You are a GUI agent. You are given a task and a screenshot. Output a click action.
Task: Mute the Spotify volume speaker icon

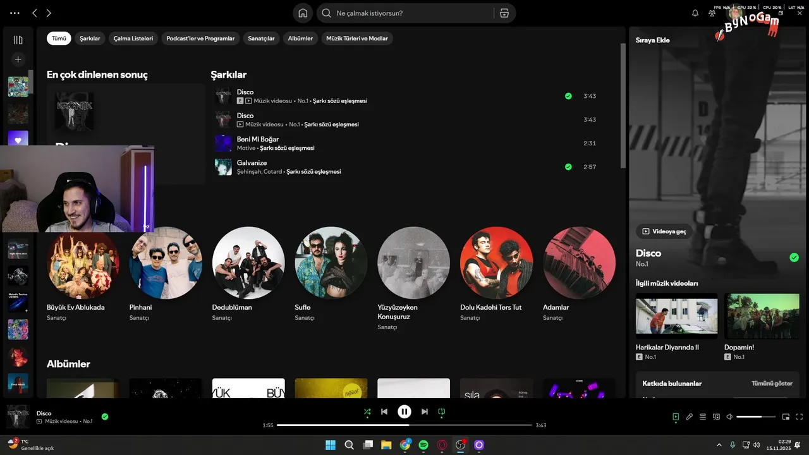[x=729, y=416]
